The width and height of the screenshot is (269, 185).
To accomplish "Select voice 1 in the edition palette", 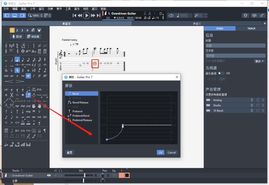I will (12, 30).
